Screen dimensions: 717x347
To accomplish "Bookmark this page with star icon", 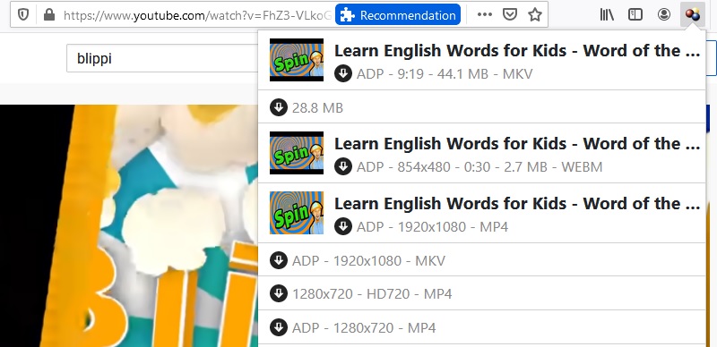I will pos(534,14).
